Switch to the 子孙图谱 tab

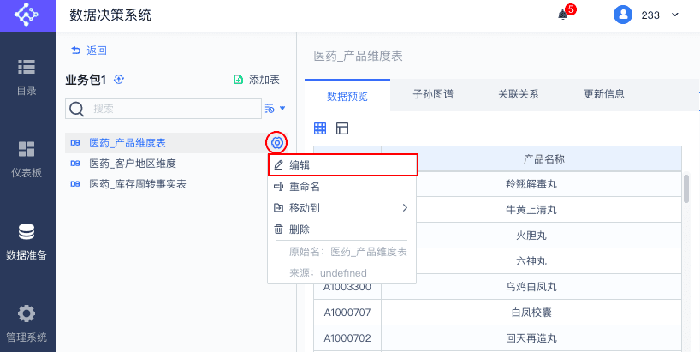tap(433, 94)
